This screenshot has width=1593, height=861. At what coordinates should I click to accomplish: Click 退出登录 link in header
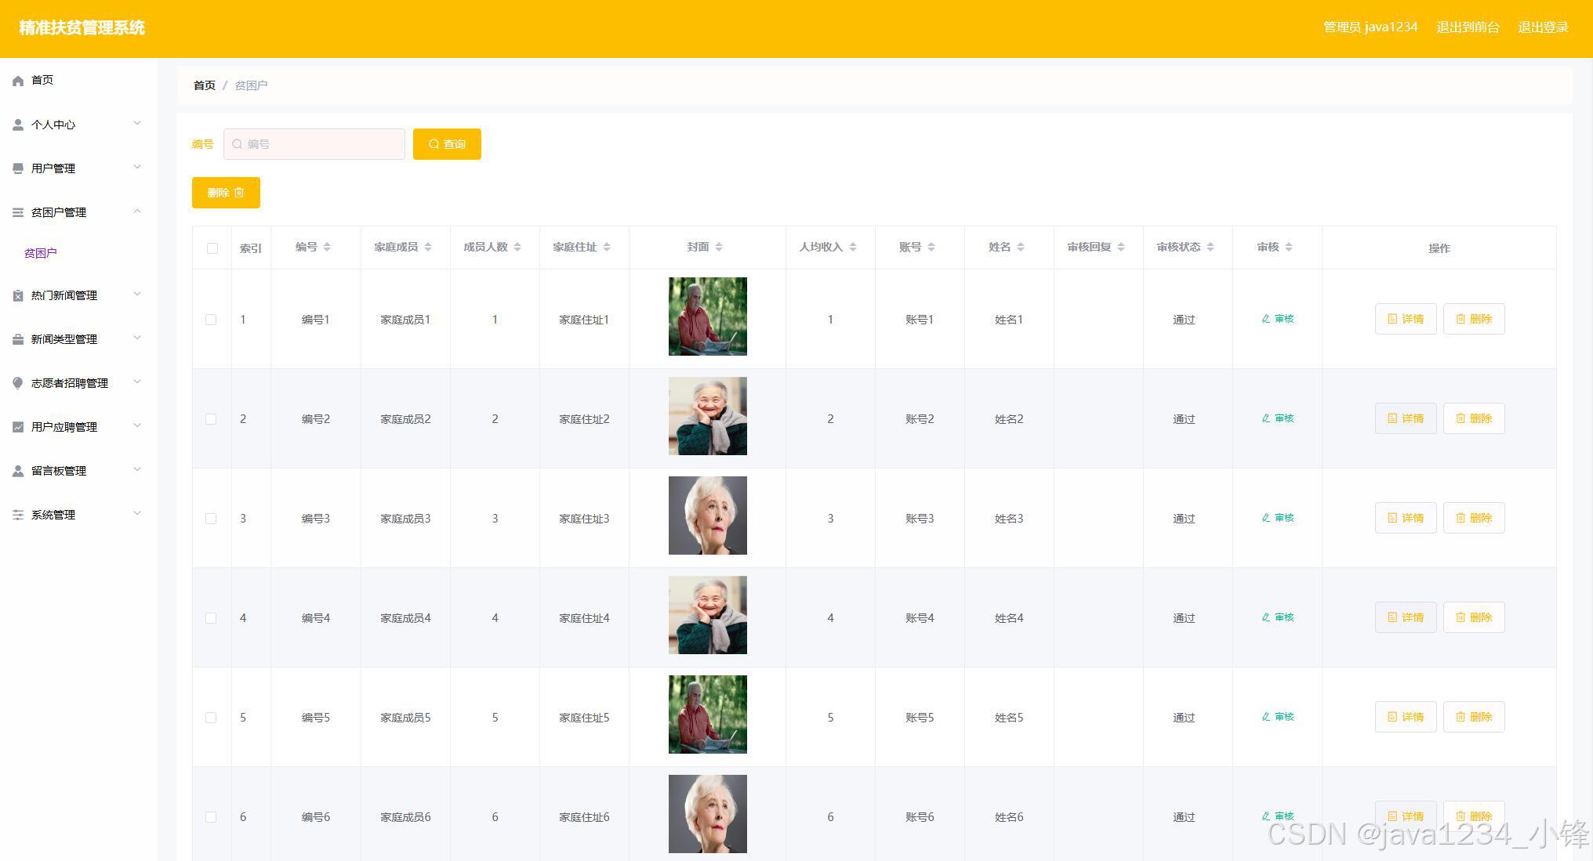tap(1543, 27)
